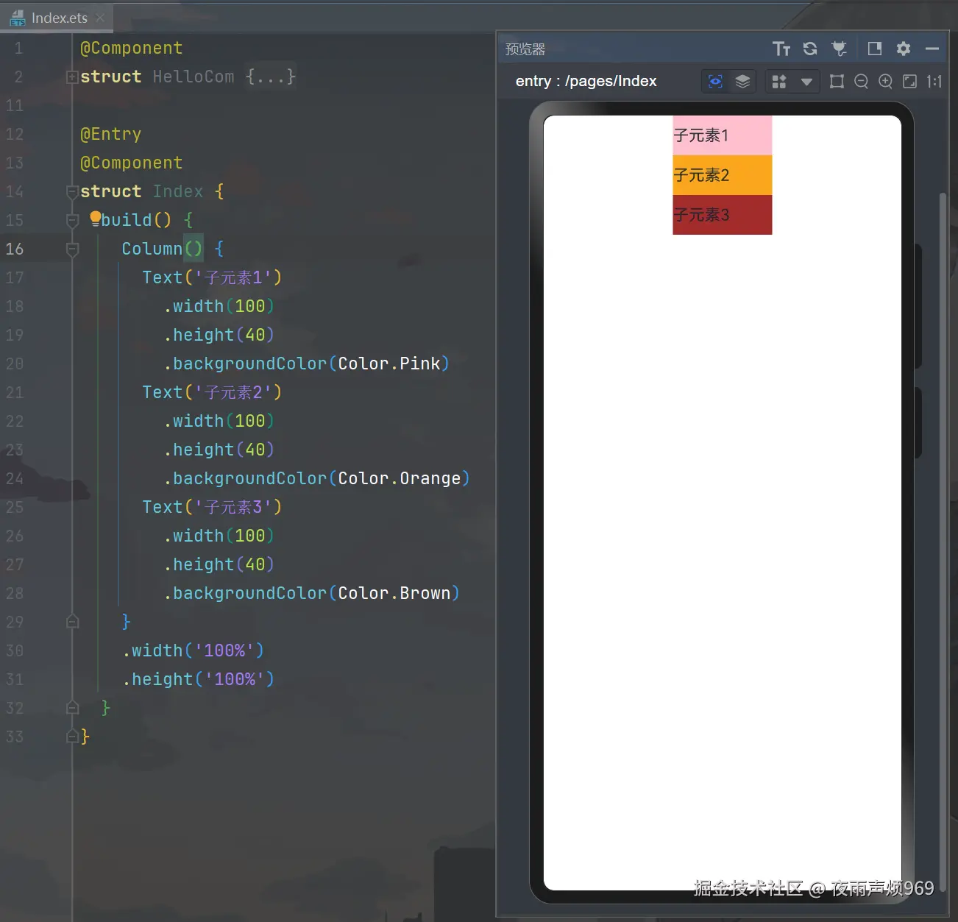Viewport: 958px width, 922px height.
Task: Click Text('子元素2') on line 21
Action: [212, 392]
